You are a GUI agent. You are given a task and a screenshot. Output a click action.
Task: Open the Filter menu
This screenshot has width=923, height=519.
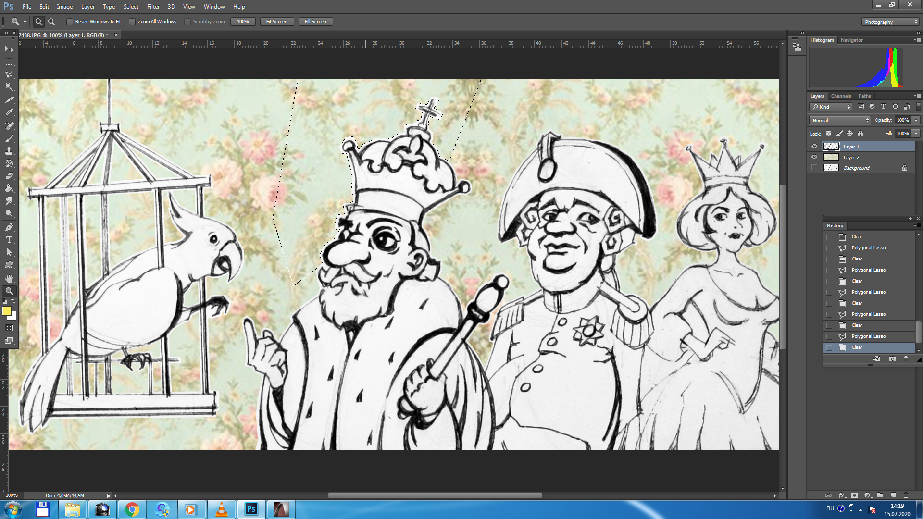153,7
